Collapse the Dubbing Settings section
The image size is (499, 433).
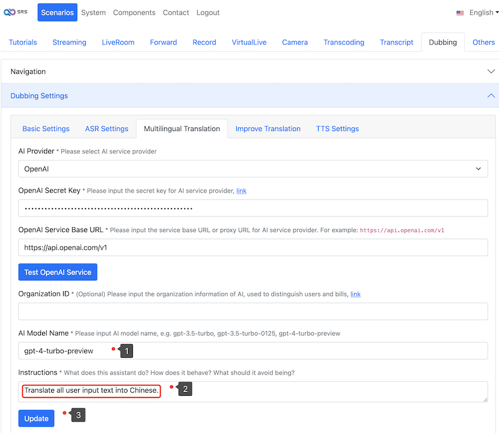pyautogui.click(x=491, y=96)
